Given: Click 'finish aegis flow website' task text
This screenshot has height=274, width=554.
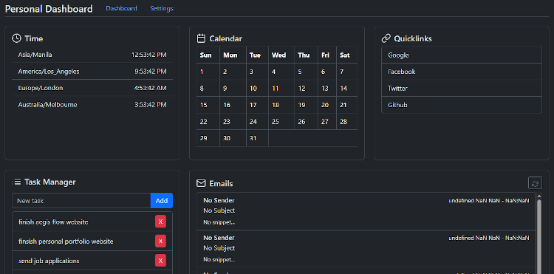Looking at the screenshot, I should [53, 222].
